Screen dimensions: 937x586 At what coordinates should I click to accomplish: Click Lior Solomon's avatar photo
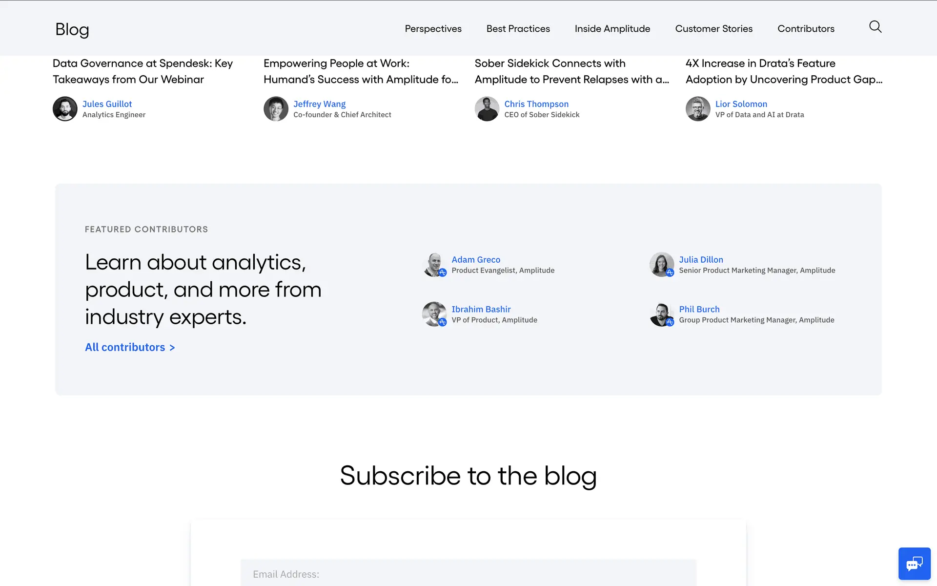698,109
